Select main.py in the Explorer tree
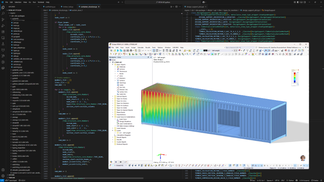Screen dimensions: 324x182 point(16,25)
